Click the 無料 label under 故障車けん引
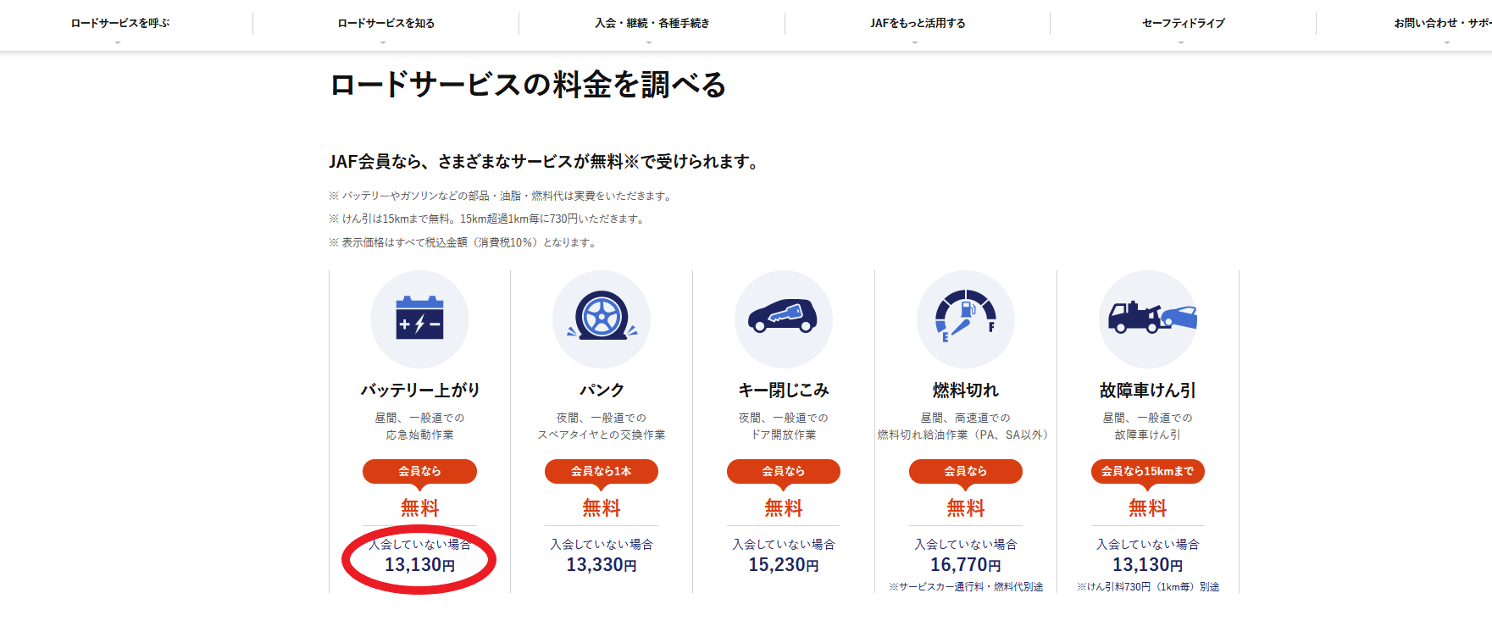 coord(1148,508)
